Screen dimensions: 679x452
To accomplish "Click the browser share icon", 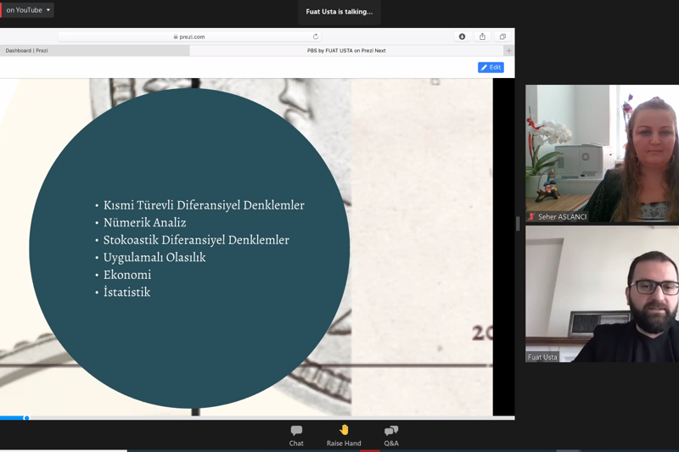I will coord(482,36).
